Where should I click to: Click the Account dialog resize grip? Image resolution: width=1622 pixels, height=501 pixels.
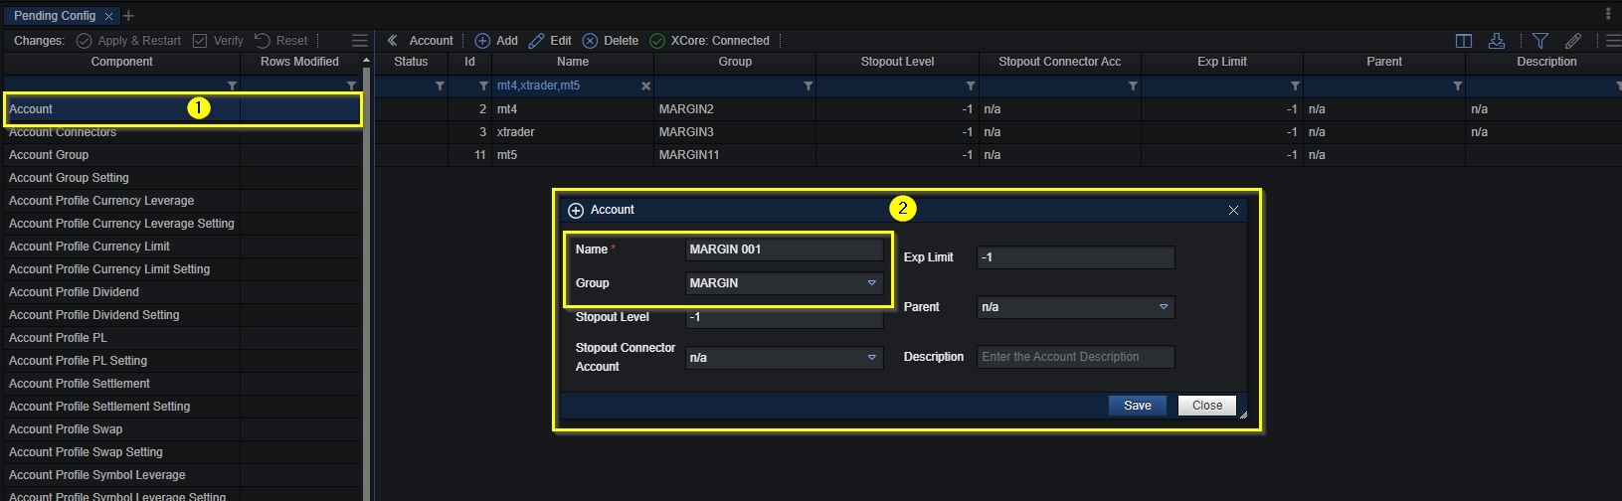[1242, 415]
